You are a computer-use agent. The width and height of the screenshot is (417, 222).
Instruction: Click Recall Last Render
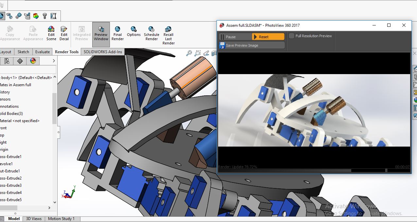pyautogui.click(x=168, y=35)
